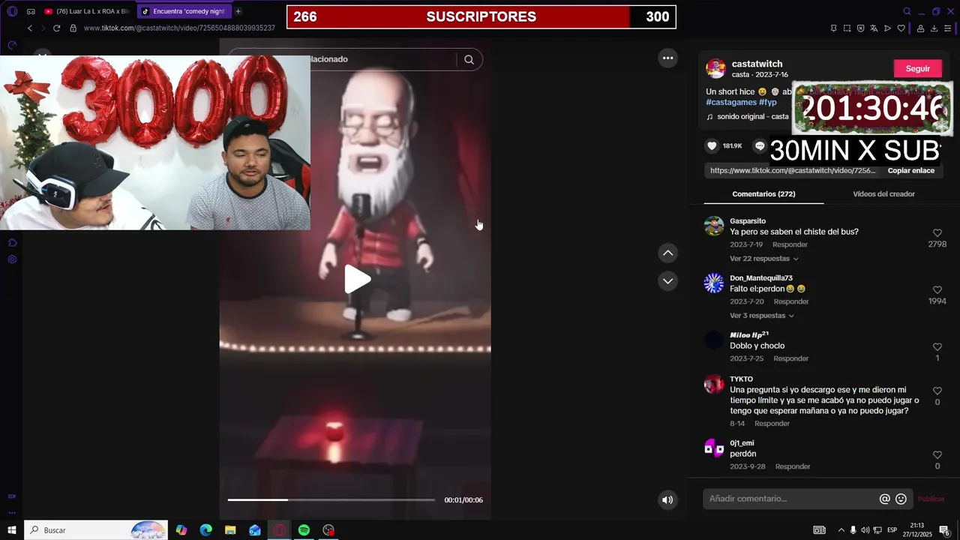Open the #castagames hashtag link
The image size is (960, 540).
tap(731, 102)
